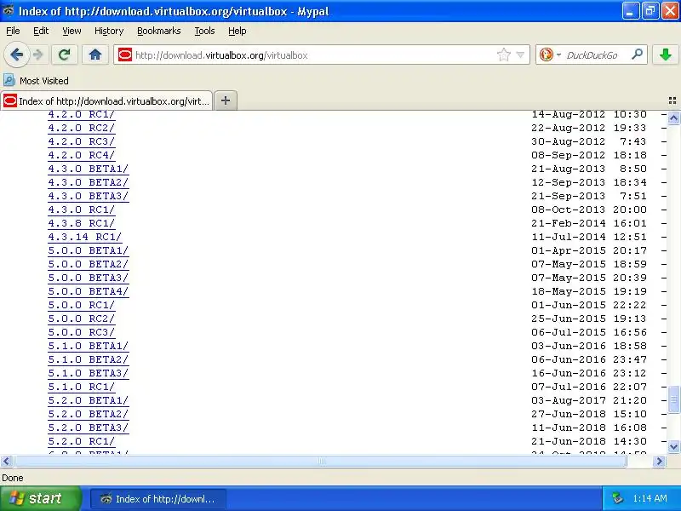Open the 4.3.0_BETA2/ directory link
Screen dimensions: 681x511
coord(89,182)
